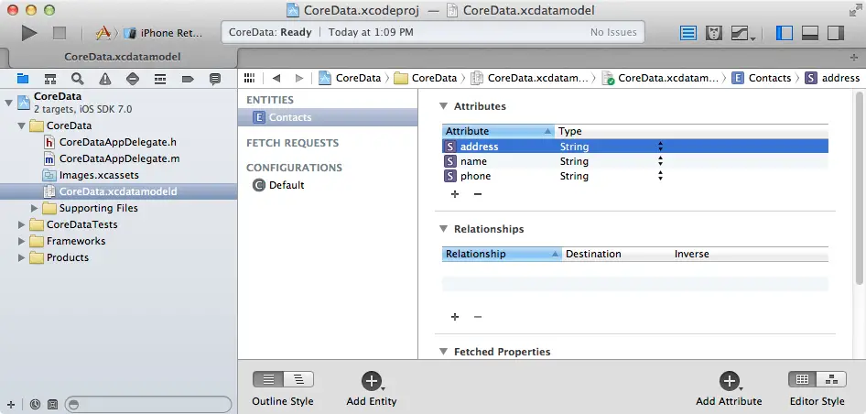This screenshot has height=414, width=866.
Task: Click the Run build play button
Action: 29,33
